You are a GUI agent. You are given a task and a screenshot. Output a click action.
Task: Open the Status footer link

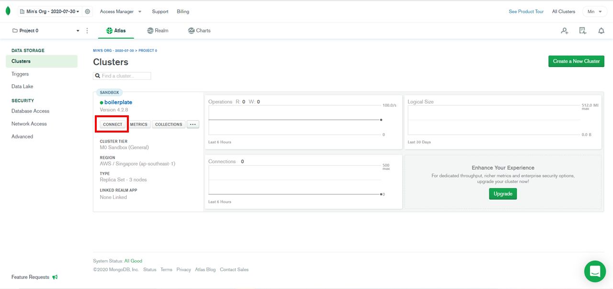tap(150, 270)
